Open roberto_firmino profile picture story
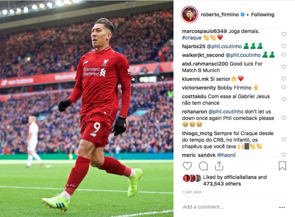Image resolution: width=295 pixels, height=217 pixels. pyautogui.click(x=190, y=14)
